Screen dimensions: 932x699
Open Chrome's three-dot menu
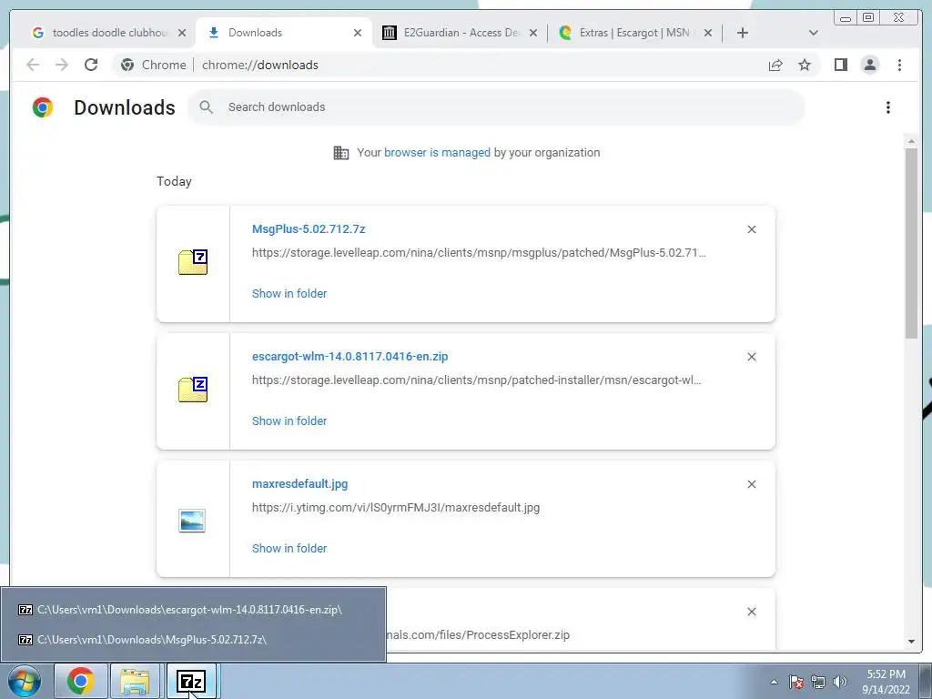point(899,65)
